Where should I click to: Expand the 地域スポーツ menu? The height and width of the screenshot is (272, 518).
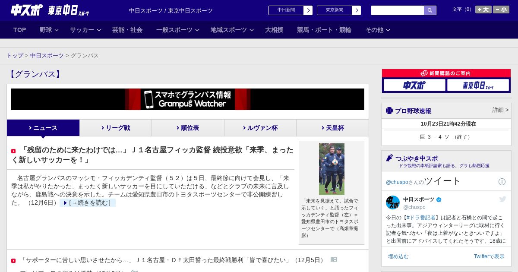coord(232,30)
